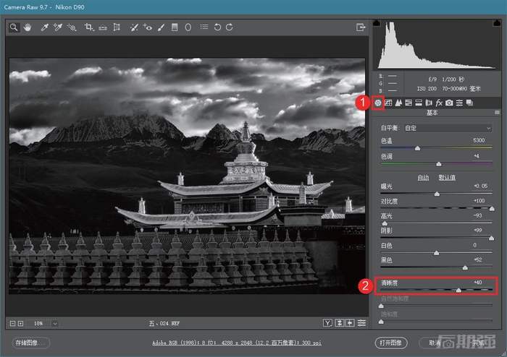
Task: Click the 饱和度 slider handle
Action: (x=381, y=322)
